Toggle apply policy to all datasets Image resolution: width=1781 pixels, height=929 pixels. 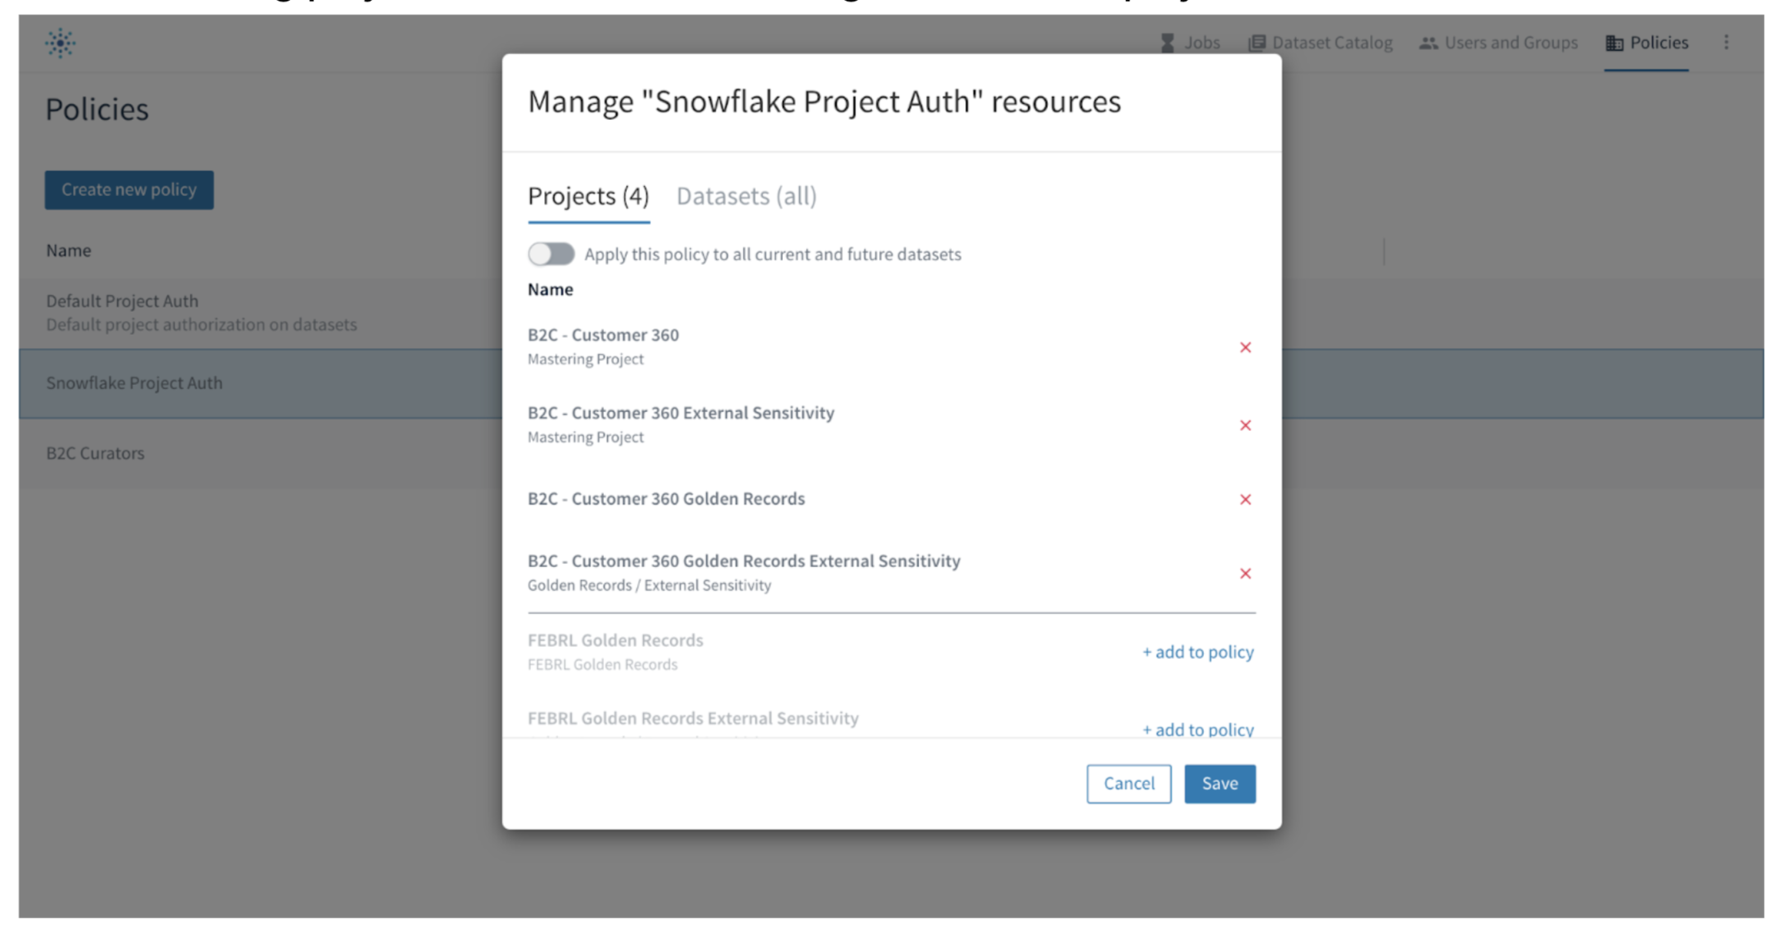[551, 254]
